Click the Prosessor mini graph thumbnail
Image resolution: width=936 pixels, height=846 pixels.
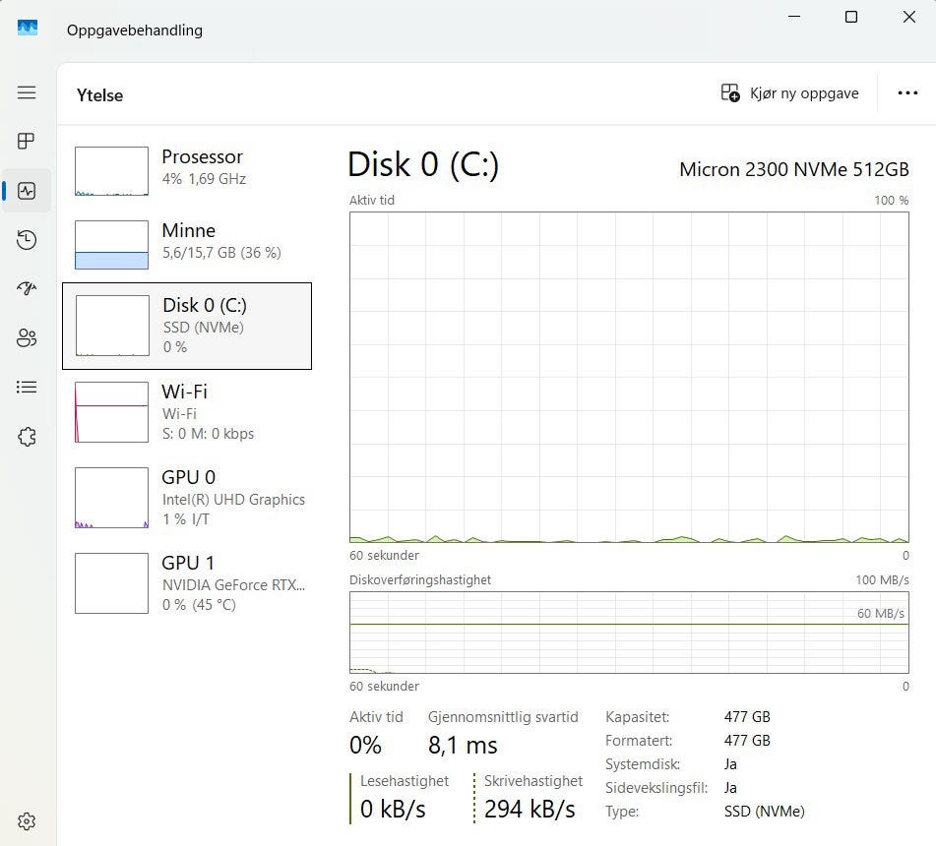pos(111,171)
